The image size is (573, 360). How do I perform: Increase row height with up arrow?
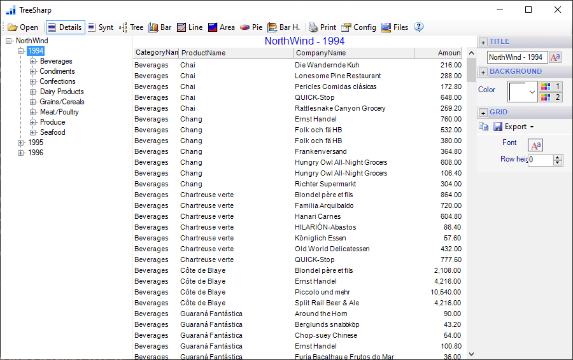coord(558,157)
